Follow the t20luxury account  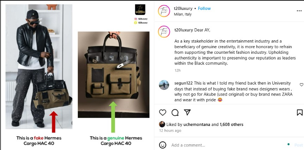(x=204, y=8)
